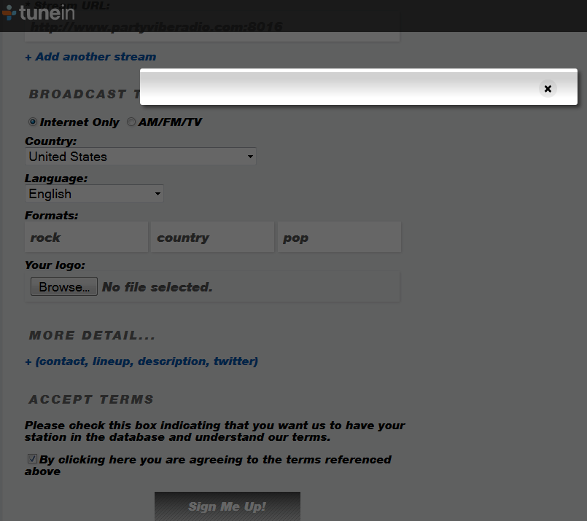Click the country format field
587x521 pixels.
pos(213,237)
